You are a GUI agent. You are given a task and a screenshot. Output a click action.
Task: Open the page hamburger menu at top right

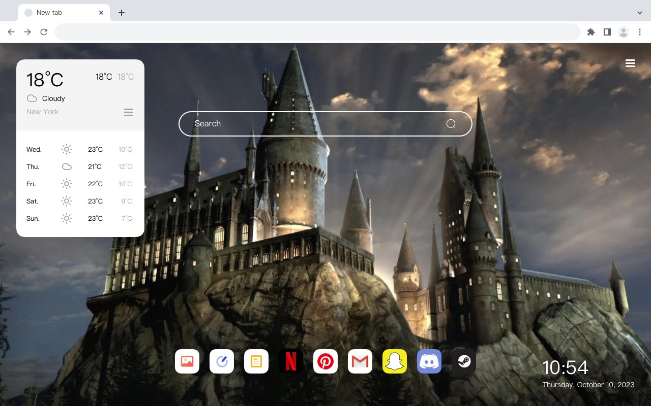(x=630, y=63)
